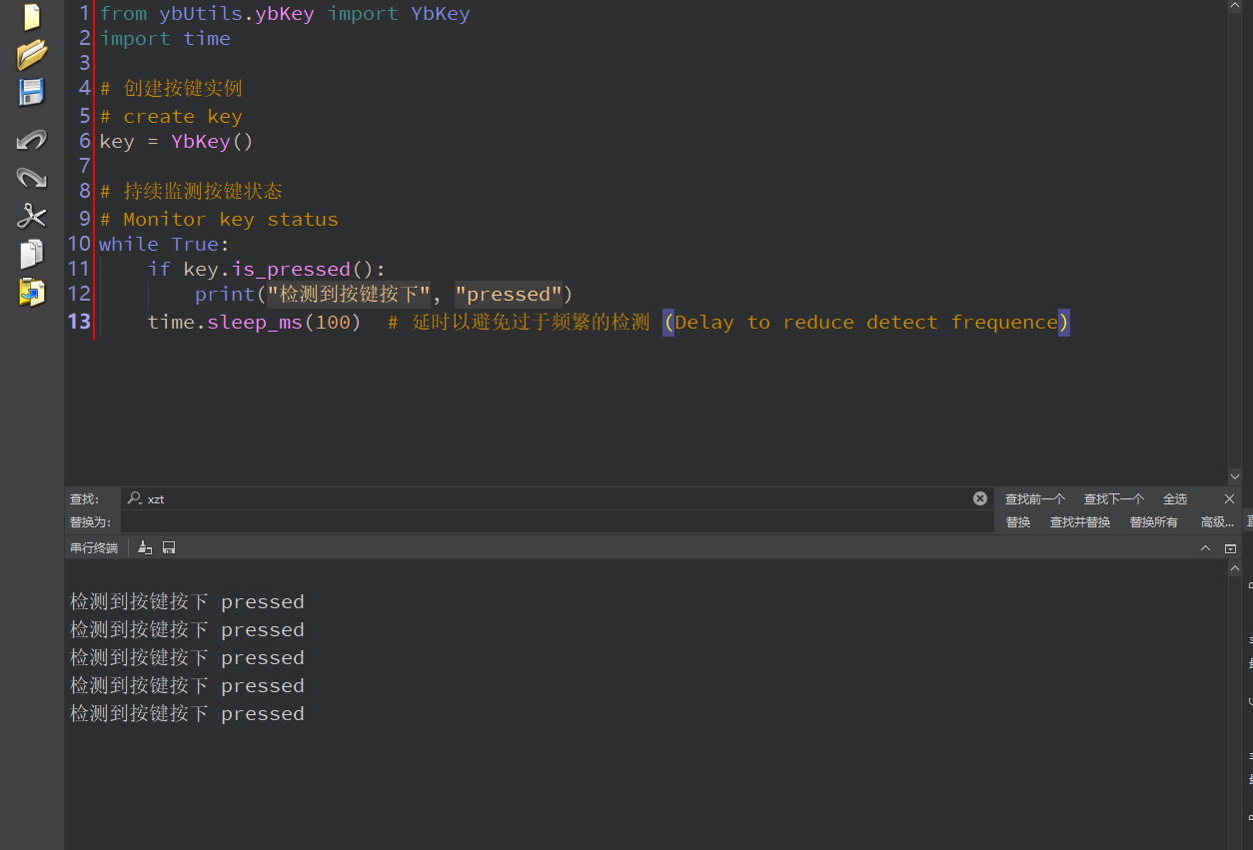The width and height of the screenshot is (1253, 850).
Task: Select the Cut scissors icon
Action: 32,216
